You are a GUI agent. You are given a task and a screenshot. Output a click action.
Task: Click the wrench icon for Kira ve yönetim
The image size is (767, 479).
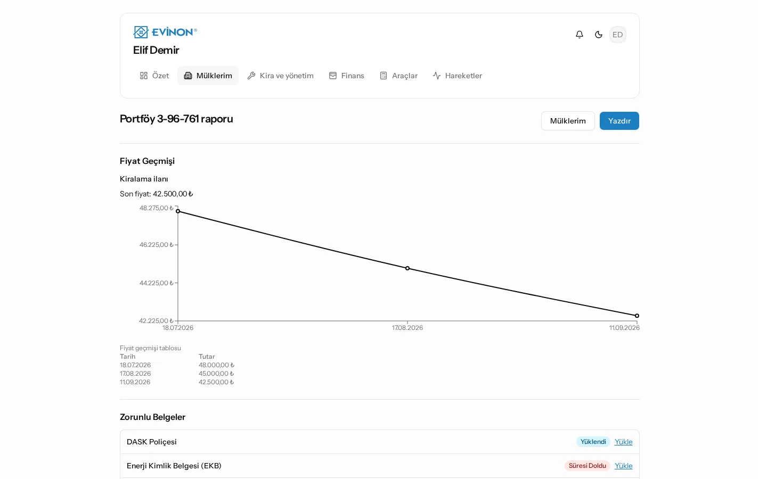[251, 76]
